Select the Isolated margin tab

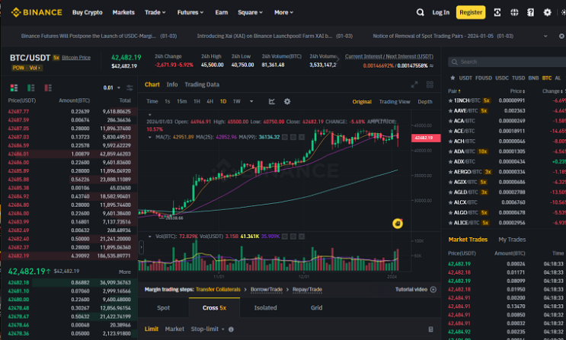pos(265,307)
